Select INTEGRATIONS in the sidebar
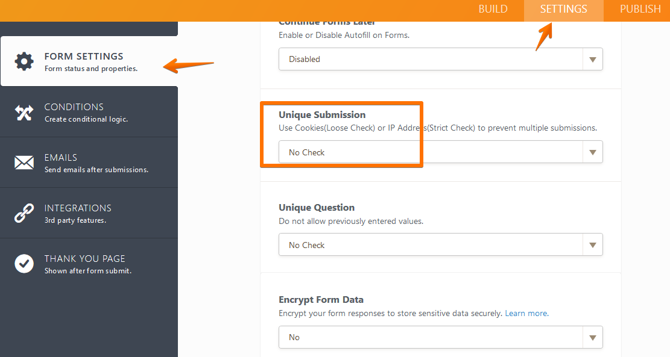Image resolution: width=670 pixels, height=357 pixels. [78, 208]
